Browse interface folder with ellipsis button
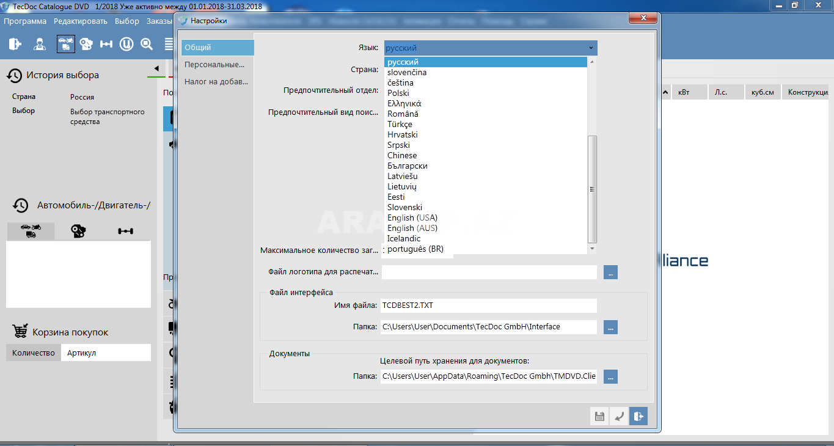Image resolution: width=834 pixels, height=446 pixels. pos(611,327)
